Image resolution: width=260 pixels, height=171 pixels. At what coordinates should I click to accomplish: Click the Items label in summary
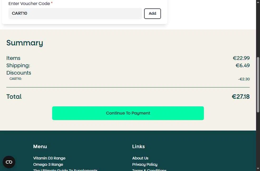pyautogui.click(x=13, y=58)
